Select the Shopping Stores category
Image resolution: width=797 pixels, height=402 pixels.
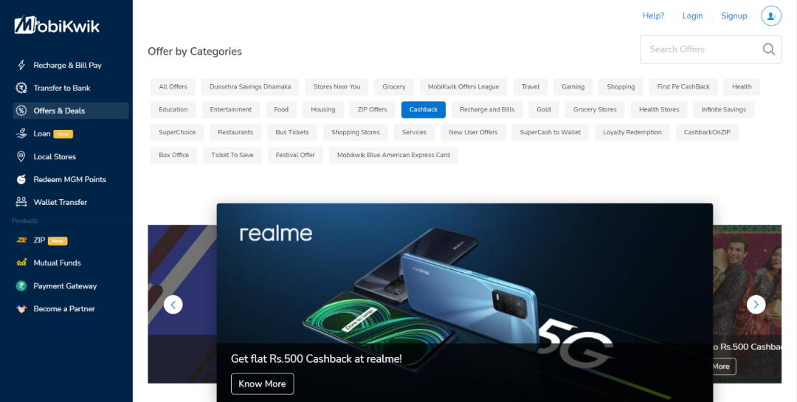355,133
